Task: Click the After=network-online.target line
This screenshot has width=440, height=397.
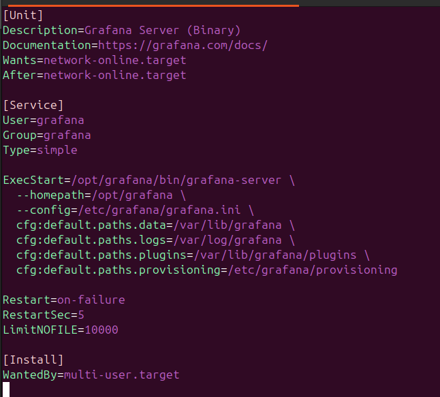Action: click(94, 75)
